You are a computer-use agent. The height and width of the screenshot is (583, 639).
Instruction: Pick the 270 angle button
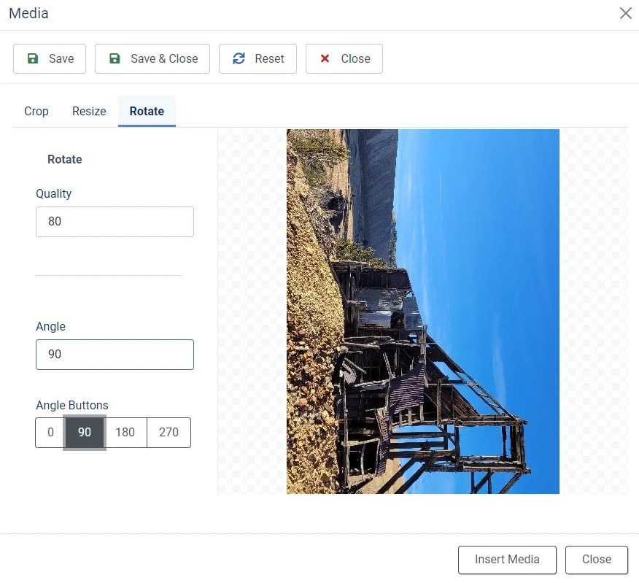coord(169,433)
